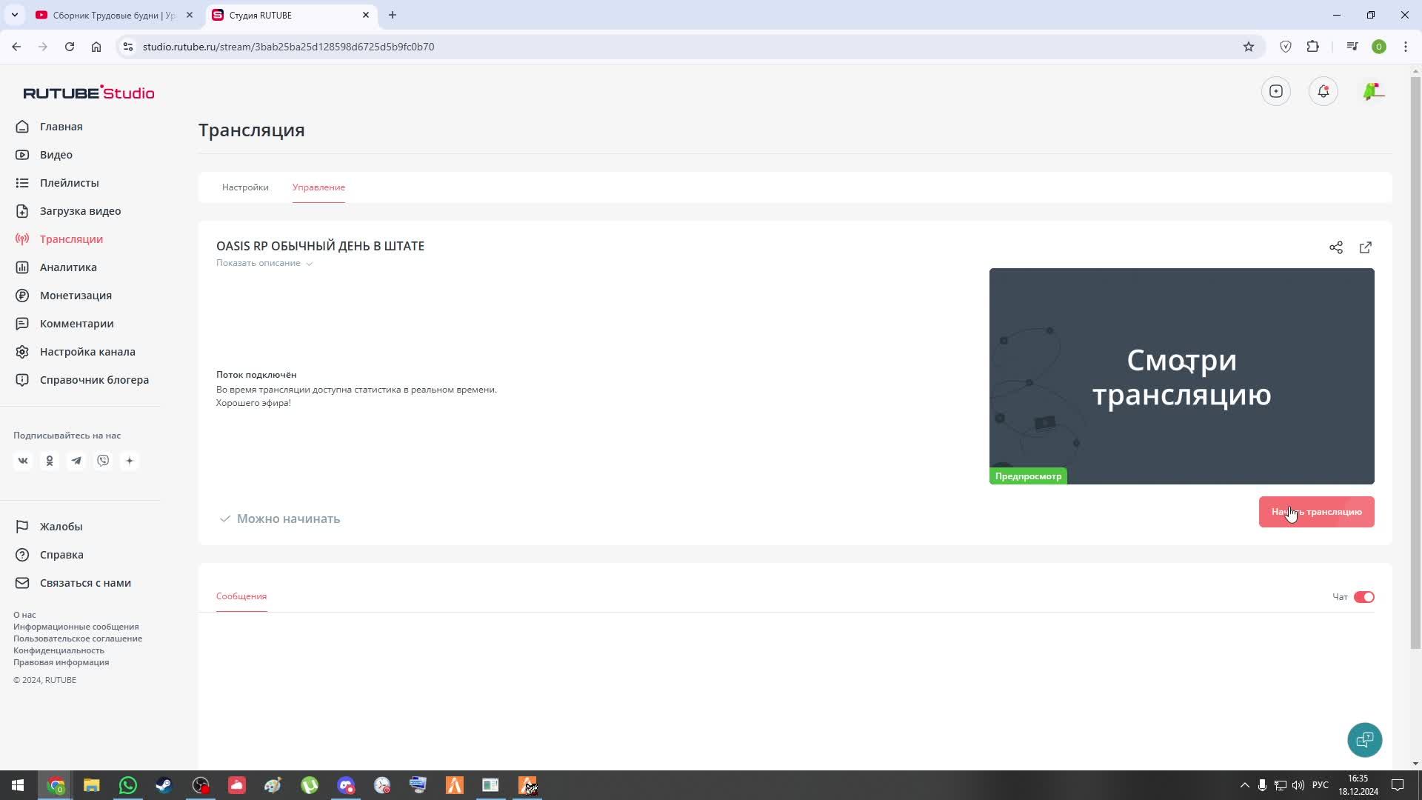Screen dimensions: 1422x800
Task: Click the Предпросмотр stream preview thumbnail
Action: pyautogui.click(x=1181, y=376)
